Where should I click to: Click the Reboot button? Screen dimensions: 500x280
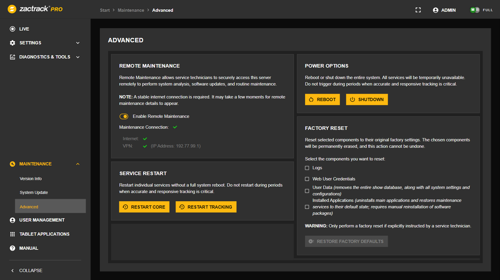[322, 100]
